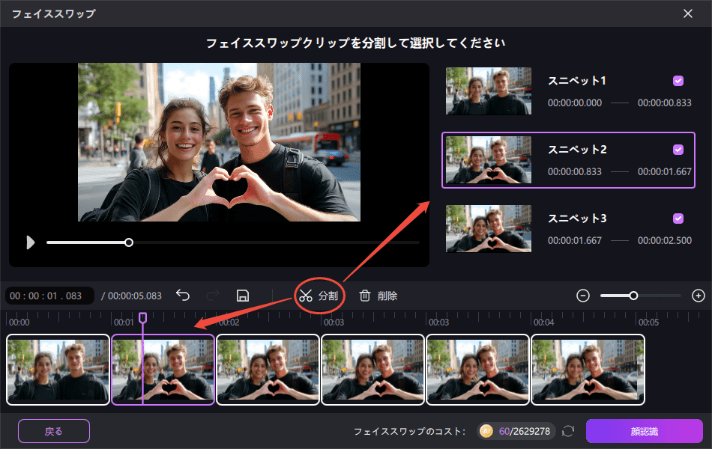712x449 pixels.
Task: Select the fourth timeline clip below 00:03
Action: click(x=372, y=370)
